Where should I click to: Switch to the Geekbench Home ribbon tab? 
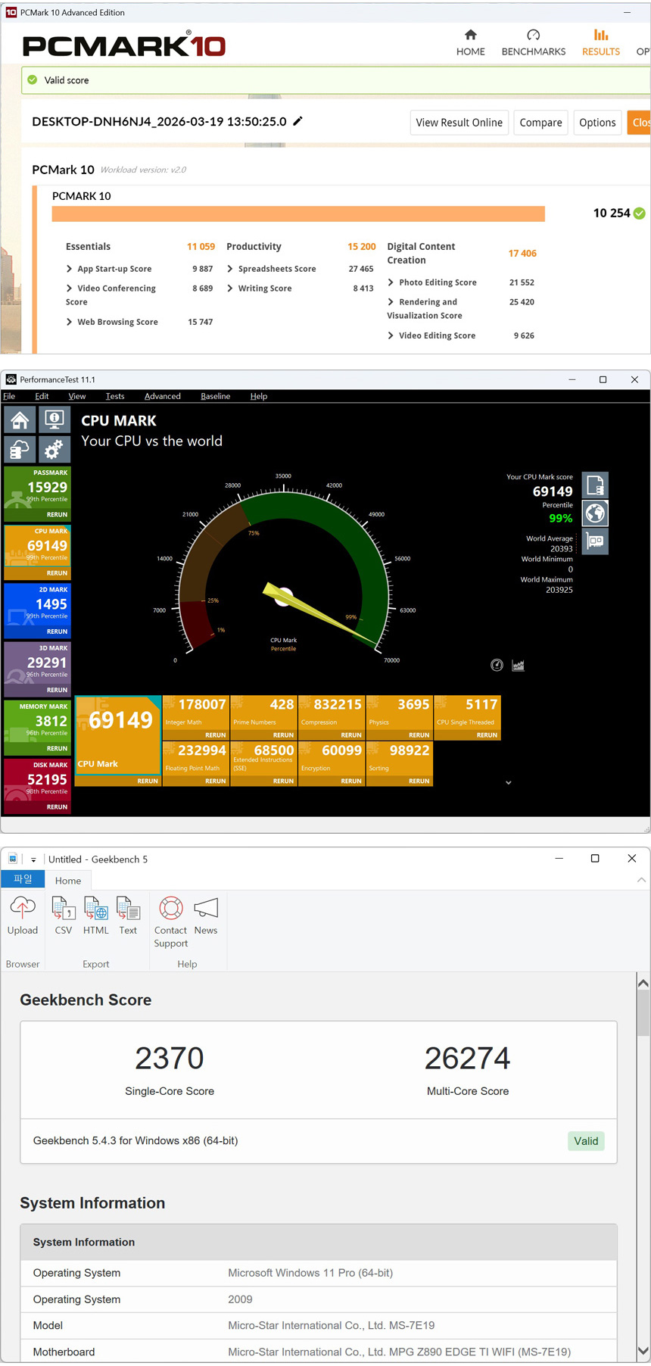tap(68, 881)
